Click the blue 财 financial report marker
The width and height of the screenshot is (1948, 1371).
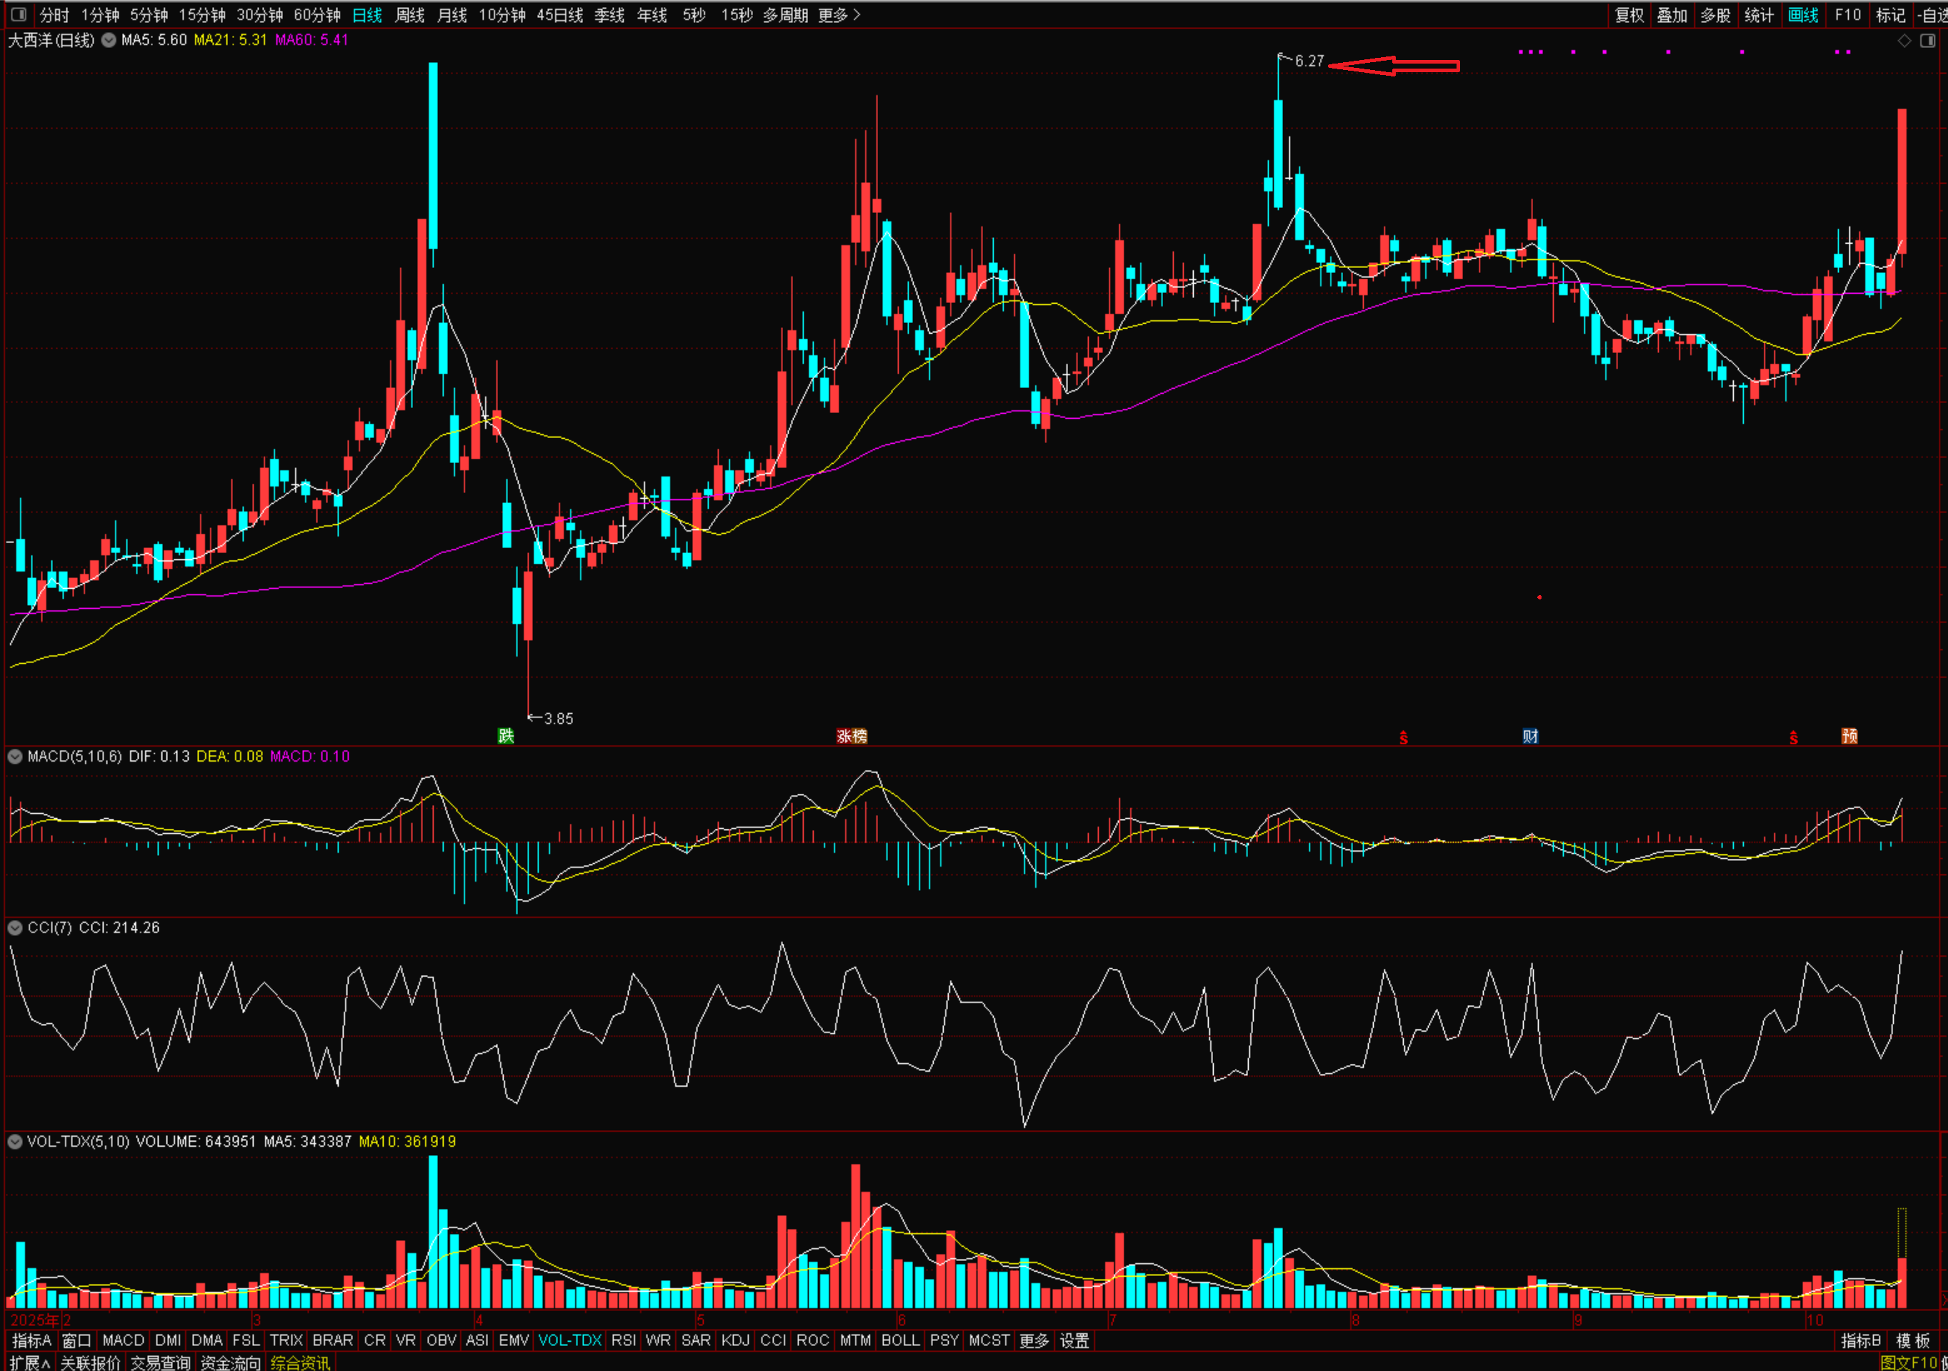point(1531,736)
